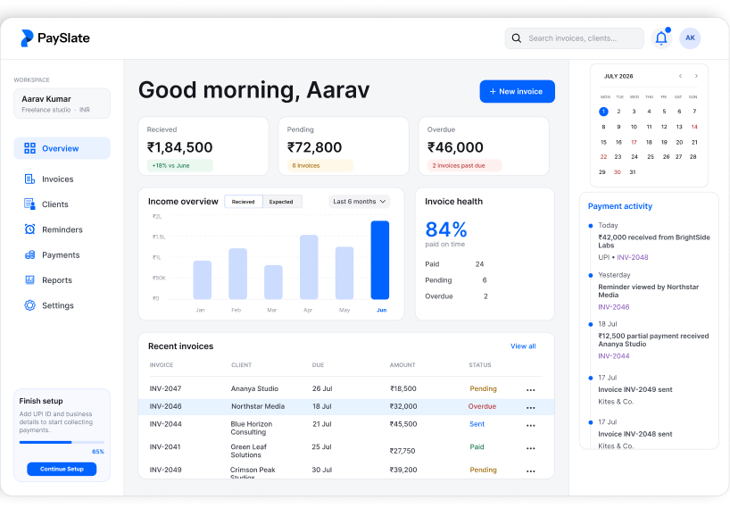Select July 22 on the calendar

603,156
